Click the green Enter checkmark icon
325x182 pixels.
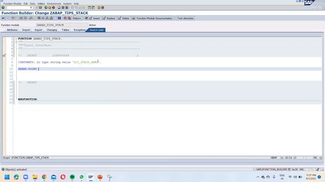point(3,8)
